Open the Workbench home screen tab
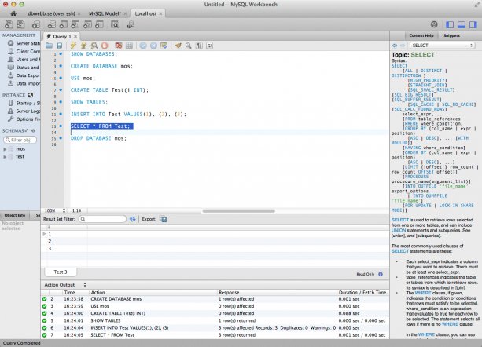Viewport: 482px width, 347px height. (13, 13)
